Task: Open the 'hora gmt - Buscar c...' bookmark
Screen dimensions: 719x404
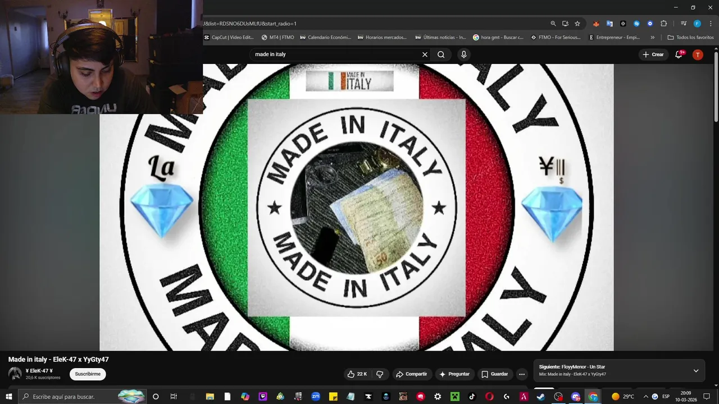Action: [x=498, y=38]
